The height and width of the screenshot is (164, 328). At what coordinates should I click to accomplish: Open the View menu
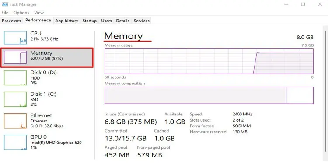(39, 13)
